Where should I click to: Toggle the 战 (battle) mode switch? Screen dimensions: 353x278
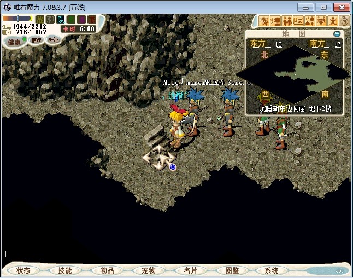coord(40,20)
